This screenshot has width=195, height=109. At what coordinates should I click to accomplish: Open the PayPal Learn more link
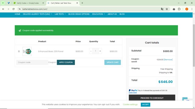133,93
